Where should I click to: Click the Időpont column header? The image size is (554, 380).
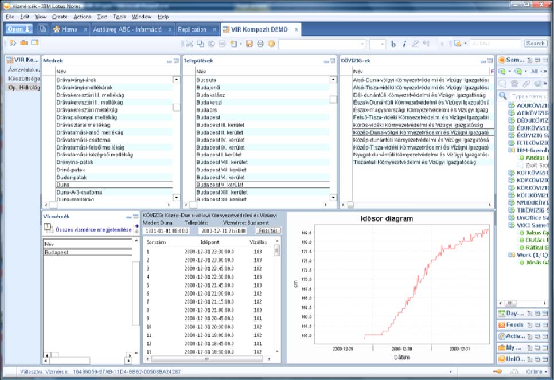coord(210,242)
